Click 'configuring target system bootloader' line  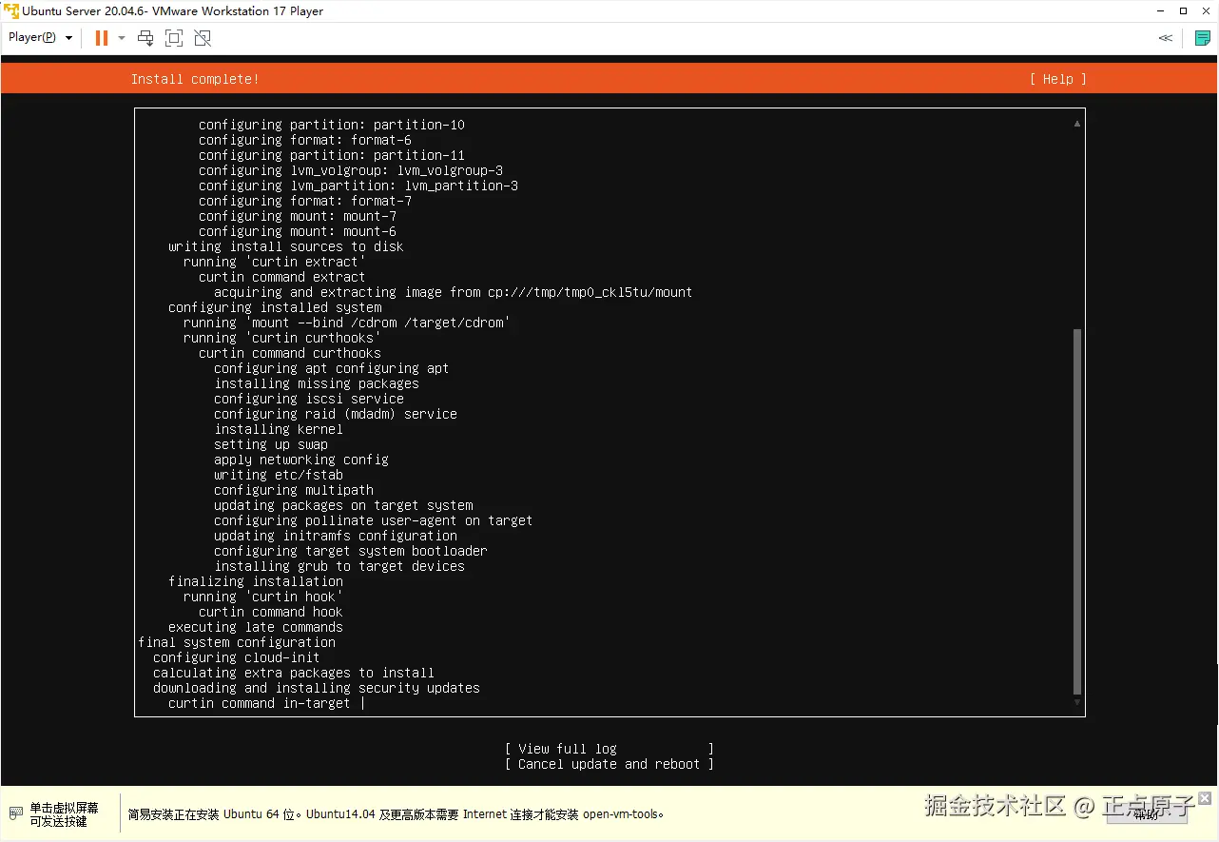pos(351,551)
